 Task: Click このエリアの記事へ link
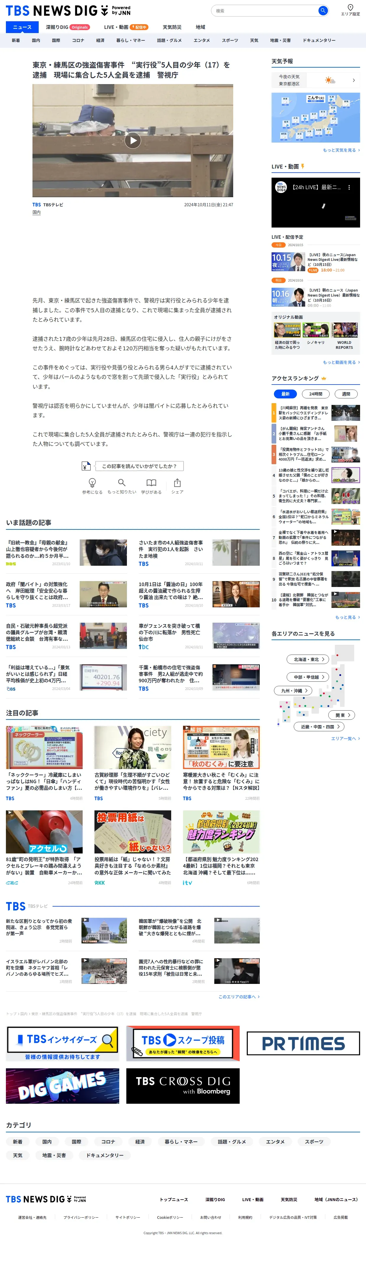tap(239, 997)
